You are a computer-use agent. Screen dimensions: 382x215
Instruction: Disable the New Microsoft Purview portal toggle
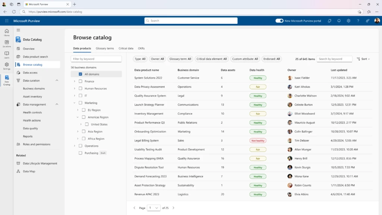tap(279, 21)
